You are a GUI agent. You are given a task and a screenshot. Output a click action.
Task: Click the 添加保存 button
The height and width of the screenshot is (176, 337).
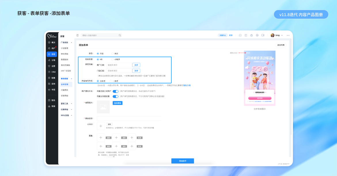183,161
